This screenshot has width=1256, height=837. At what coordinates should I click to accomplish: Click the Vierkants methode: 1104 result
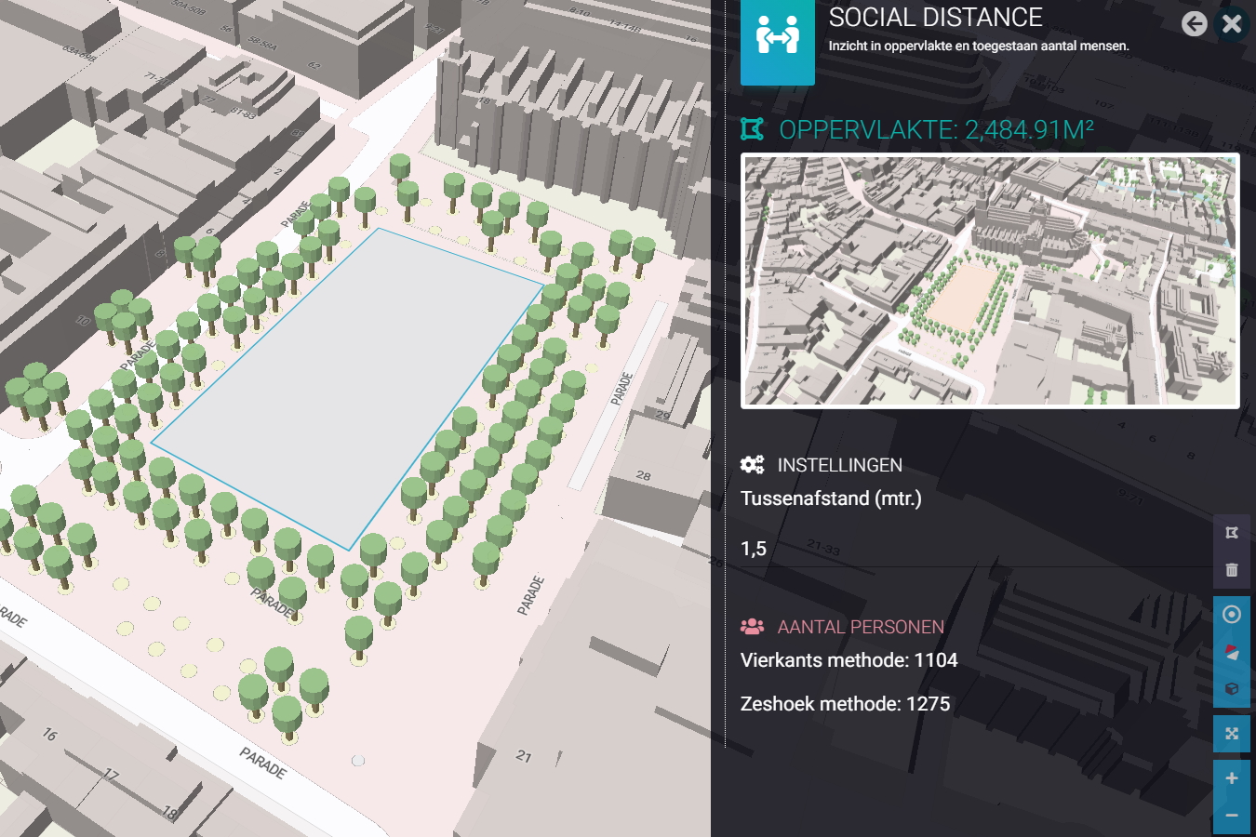tap(848, 660)
